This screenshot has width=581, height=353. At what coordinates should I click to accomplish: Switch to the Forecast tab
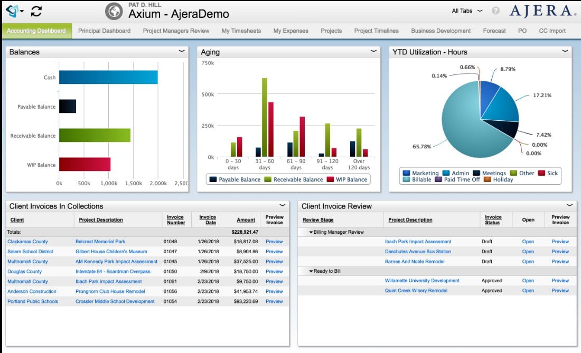(x=494, y=31)
